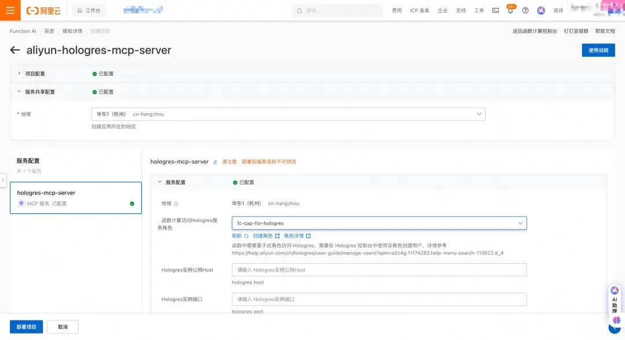Screen dimensions: 625x340
Task: Open the 地域 region dropdown
Action: tap(288, 114)
